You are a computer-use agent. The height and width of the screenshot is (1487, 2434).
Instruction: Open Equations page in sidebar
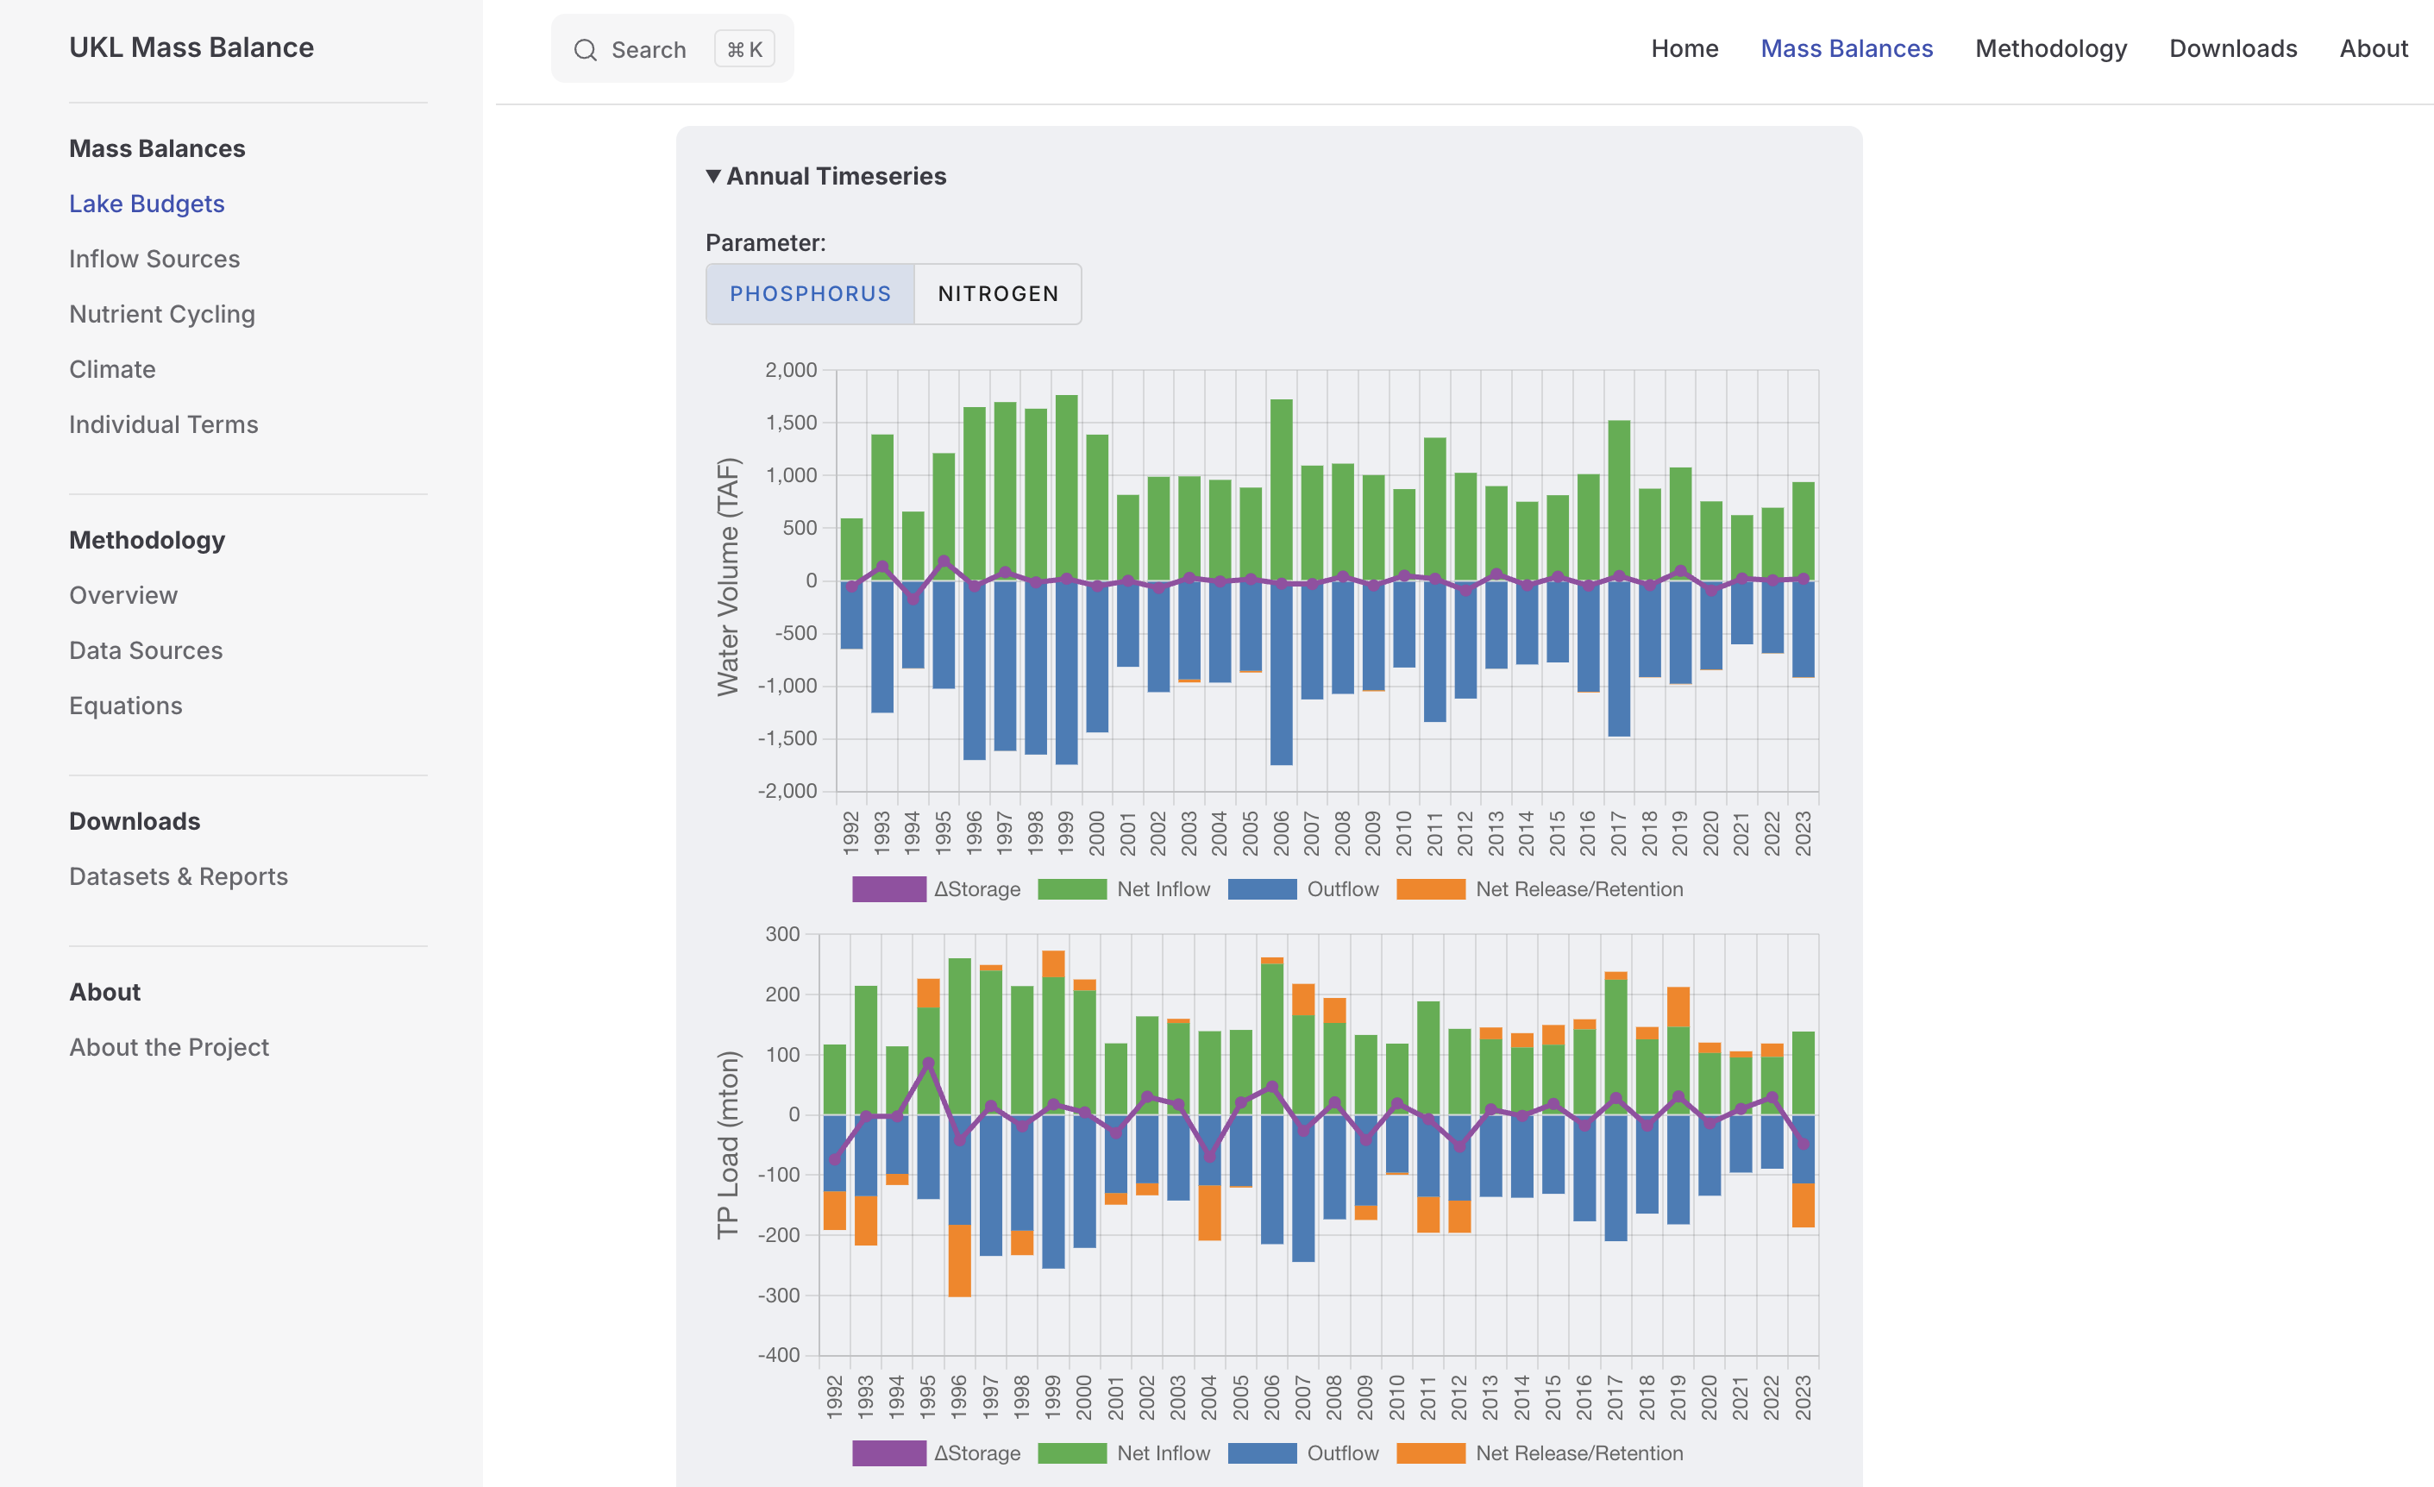[125, 706]
